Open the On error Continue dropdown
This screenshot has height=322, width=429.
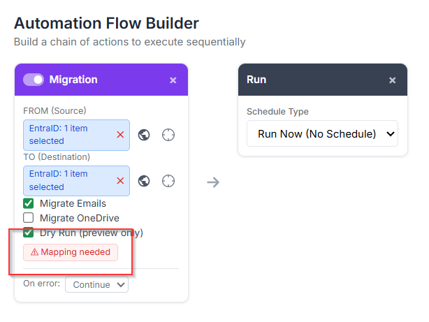(x=96, y=284)
